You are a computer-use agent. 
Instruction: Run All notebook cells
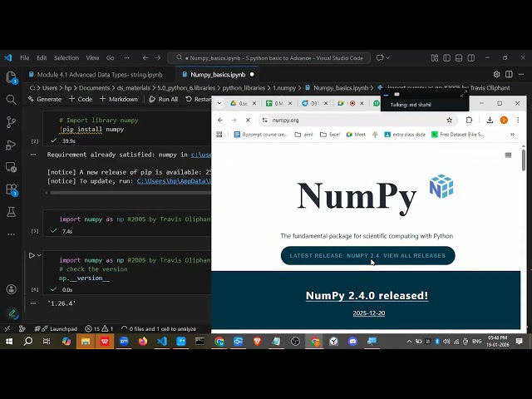(164, 99)
